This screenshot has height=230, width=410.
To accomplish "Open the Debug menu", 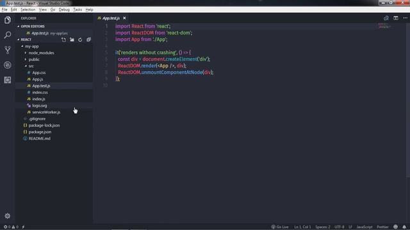I will (x=64, y=10).
